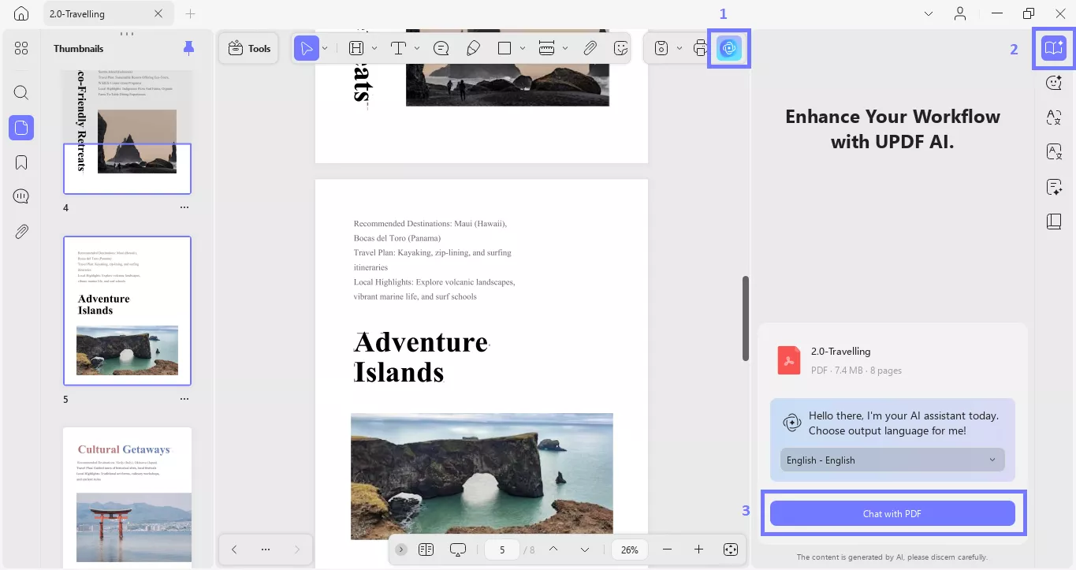The image size is (1076, 570).
Task: Select the Stamp tool
Action: (663, 47)
